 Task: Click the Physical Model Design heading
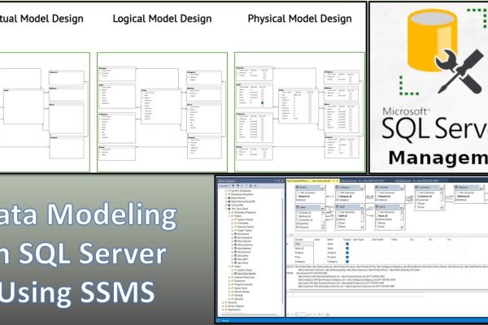point(294,17)
